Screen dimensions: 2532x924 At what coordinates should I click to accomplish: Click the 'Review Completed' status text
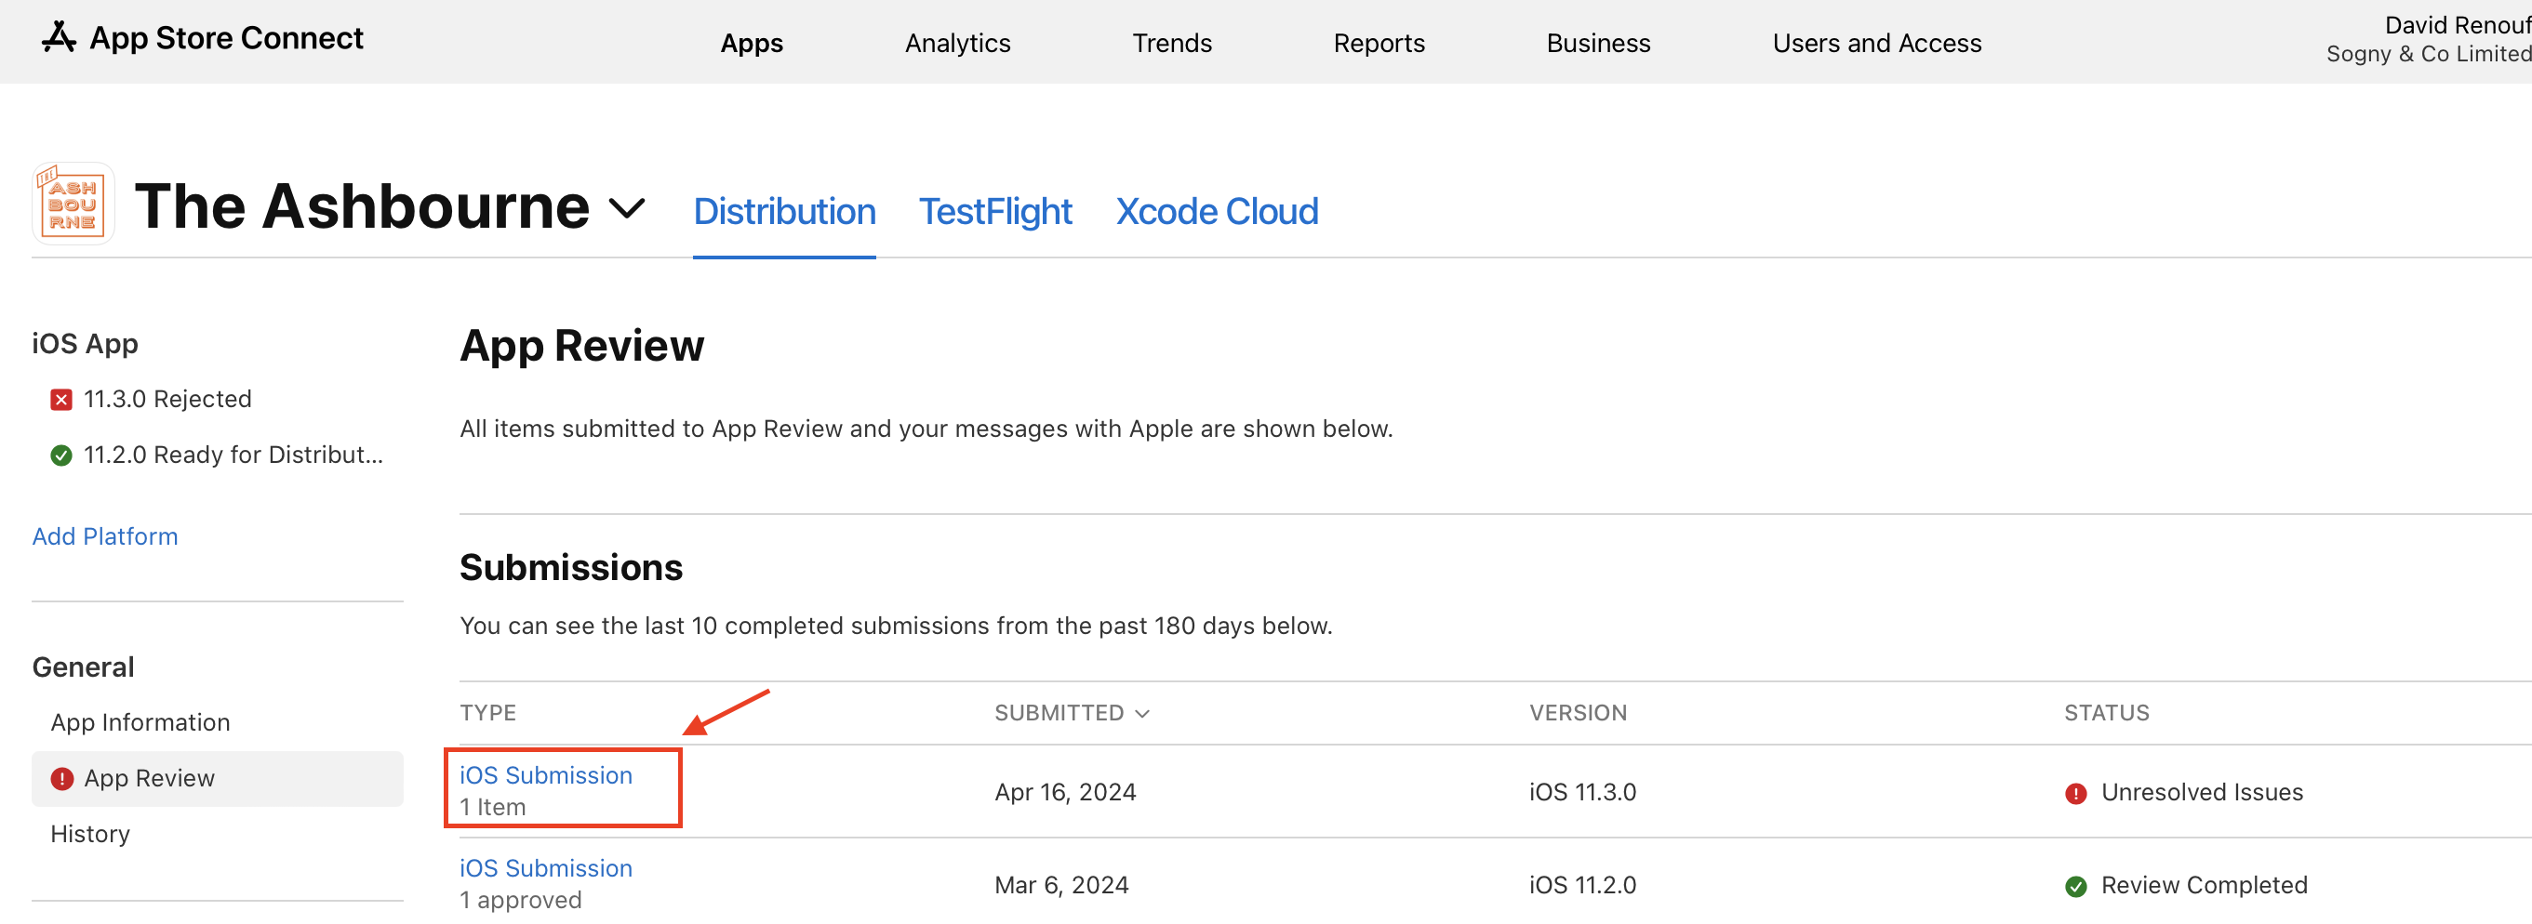click(x=2204, y=887)
